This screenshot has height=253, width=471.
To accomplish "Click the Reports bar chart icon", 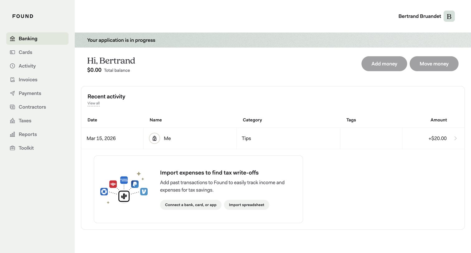I will (x=12, y=134).
